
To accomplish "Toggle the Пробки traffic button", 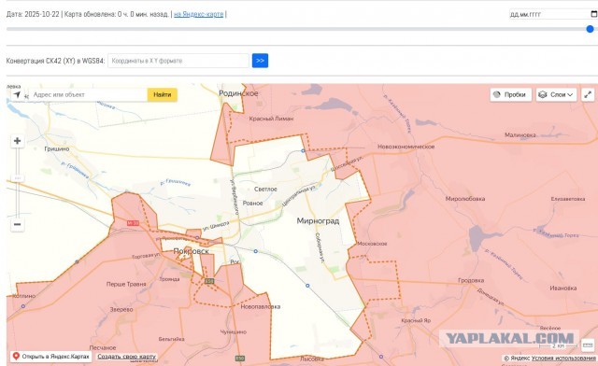I will point(511,94).
